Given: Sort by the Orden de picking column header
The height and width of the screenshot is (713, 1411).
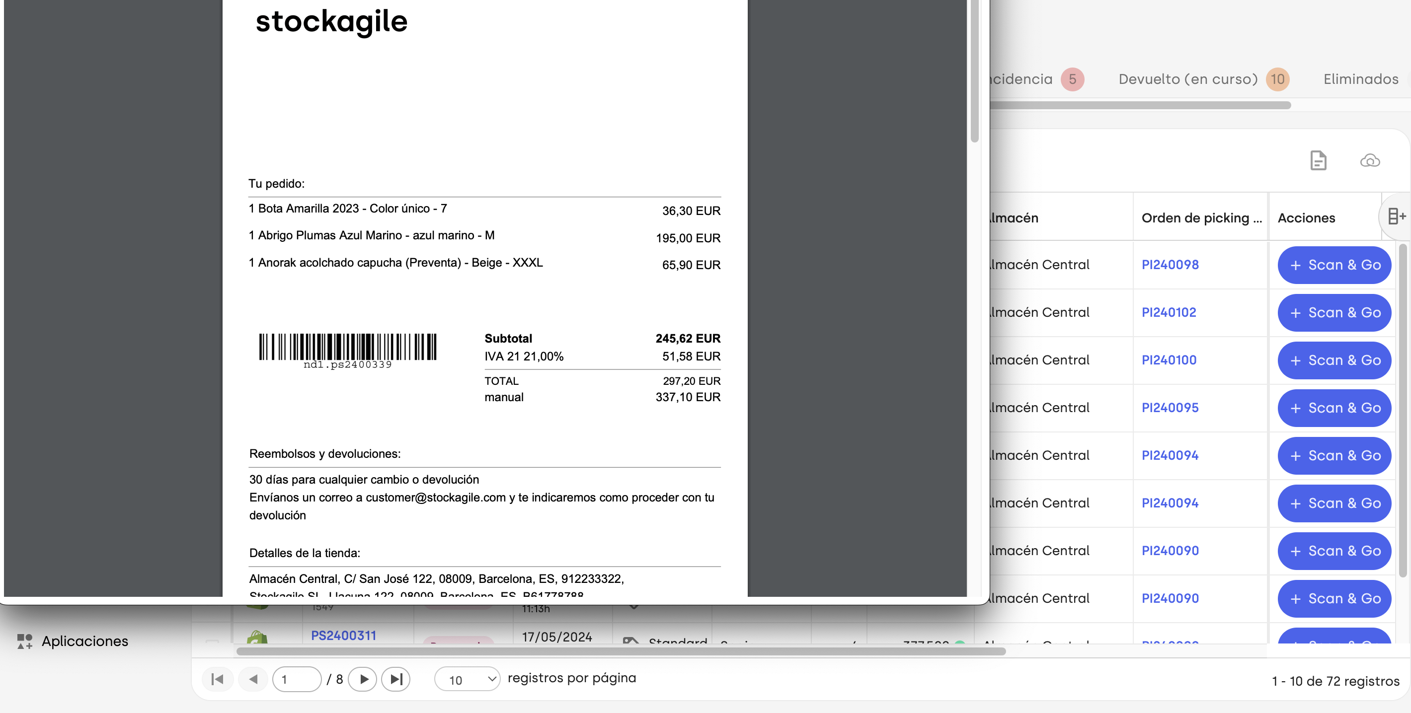Looking at the screenshot, I should coord(1201,218).
